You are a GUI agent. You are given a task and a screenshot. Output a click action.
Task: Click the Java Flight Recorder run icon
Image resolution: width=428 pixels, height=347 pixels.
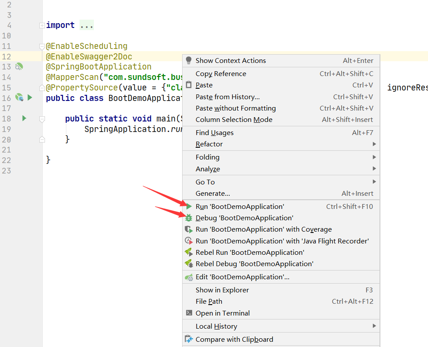tap(189, 241)
